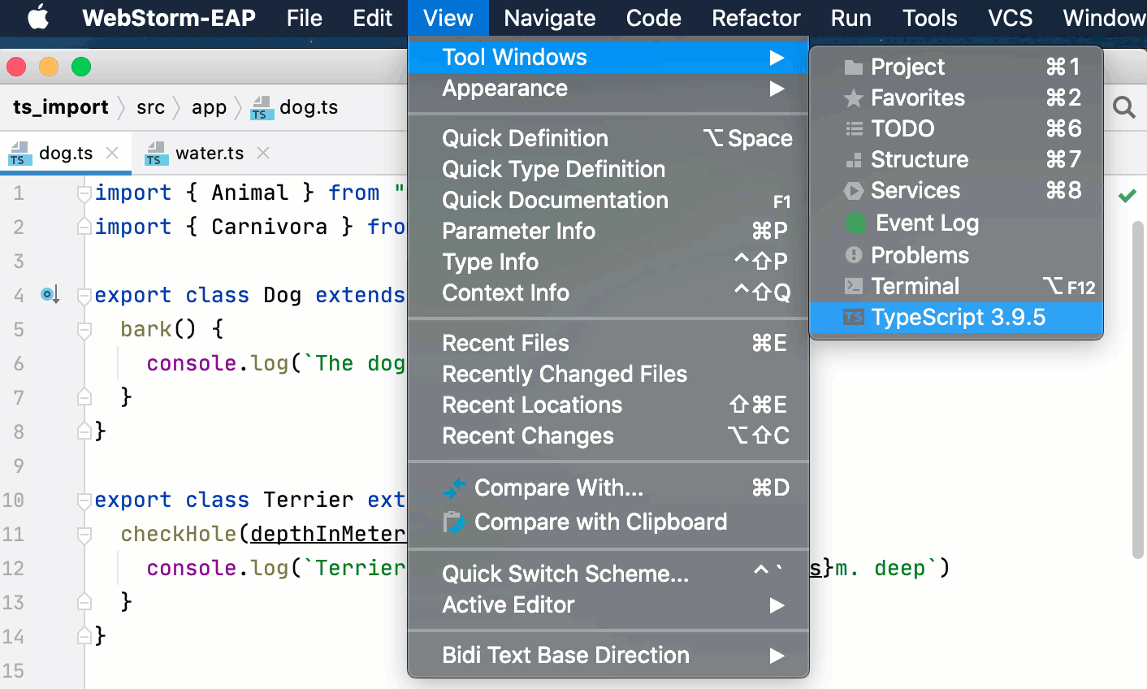Expand the Bidi Text Base Direction submenu
Image resolution: width=1147 pixels, height=689 pixels.
608,655
